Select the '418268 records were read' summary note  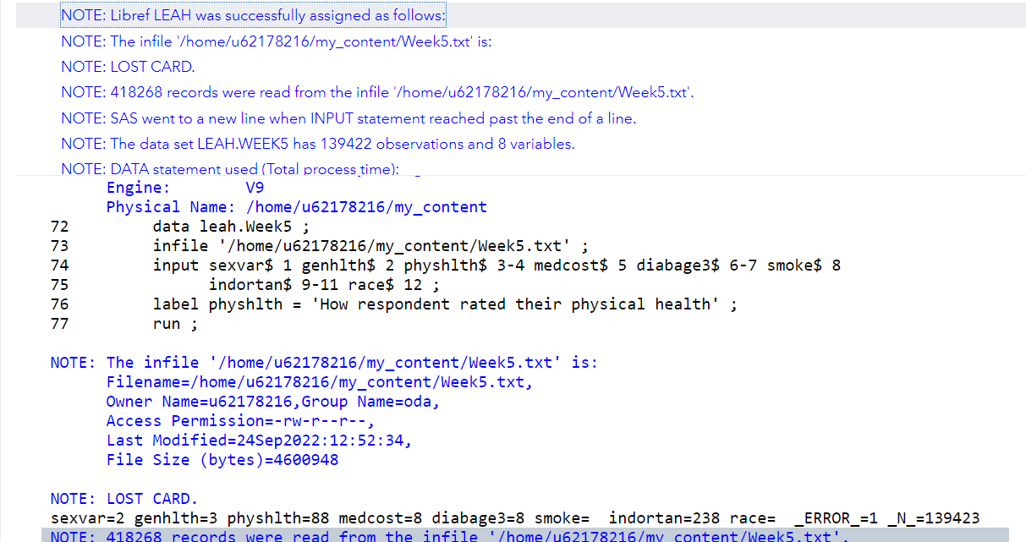(x=377, y=92)
